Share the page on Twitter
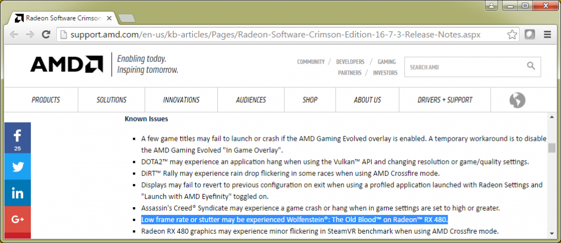This screenshot has height=243, width=561. 18,167
